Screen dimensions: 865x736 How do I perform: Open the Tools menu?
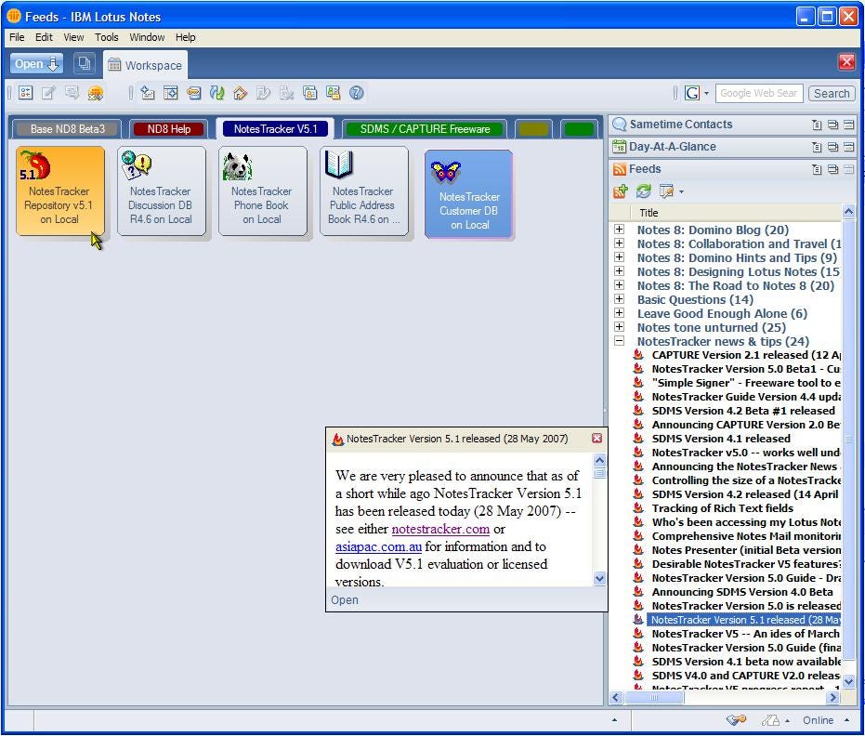tap(107, 37)
